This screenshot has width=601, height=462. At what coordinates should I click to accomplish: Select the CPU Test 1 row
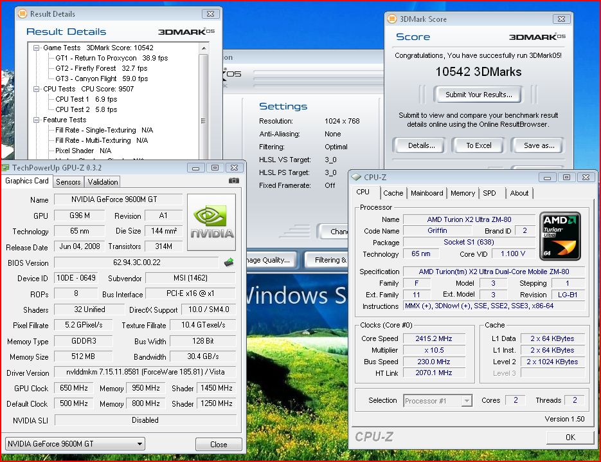(x=86, y=99)
